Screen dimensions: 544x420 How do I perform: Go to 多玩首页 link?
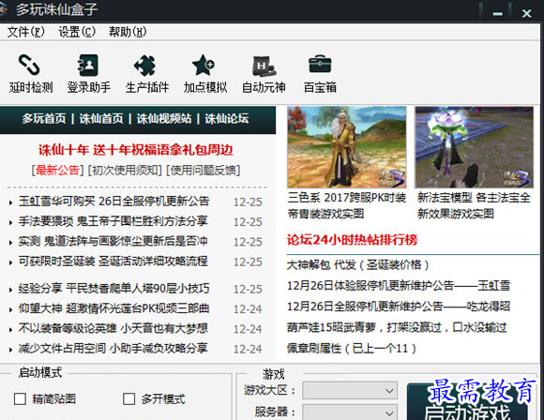click(44, 119)
